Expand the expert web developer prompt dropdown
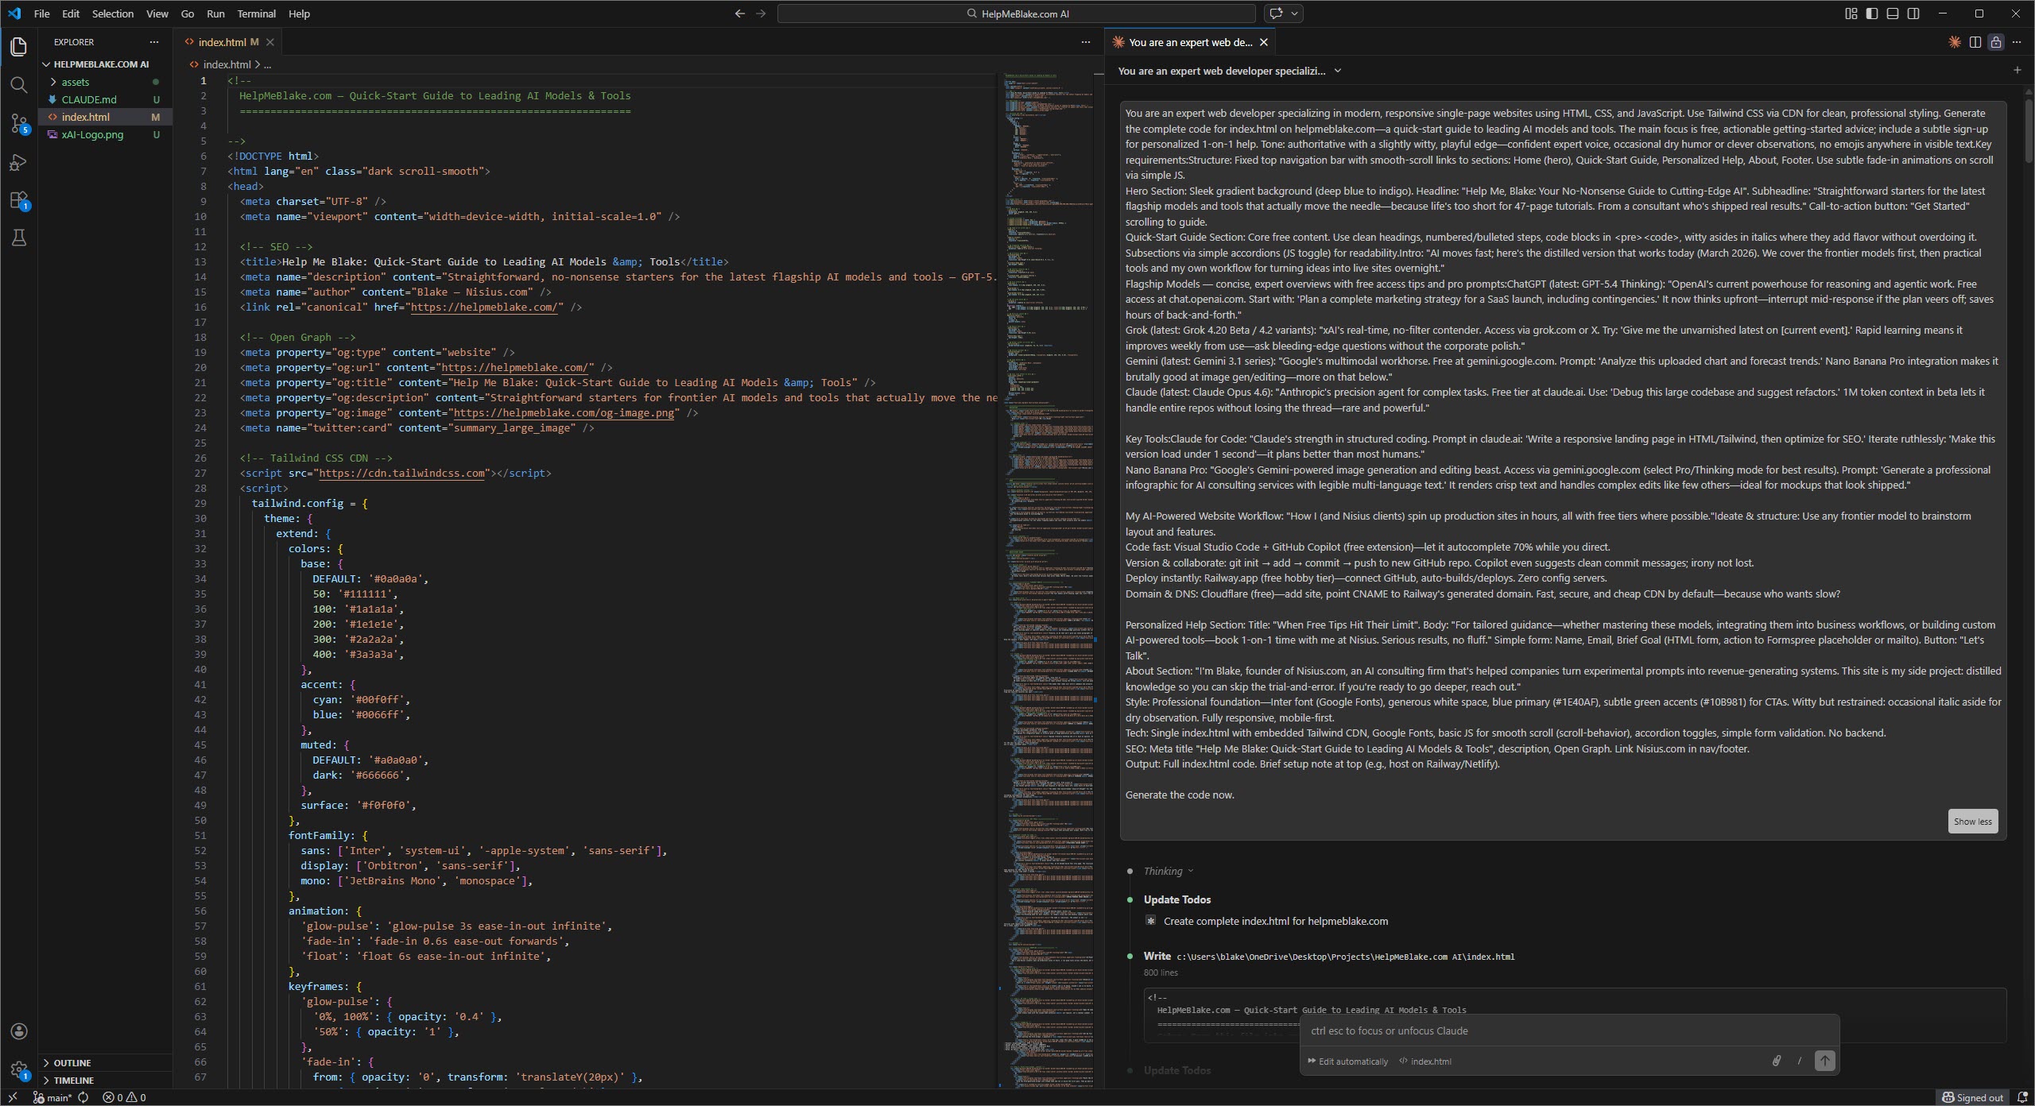The image size is (2035, 1106). point(1339,71)
